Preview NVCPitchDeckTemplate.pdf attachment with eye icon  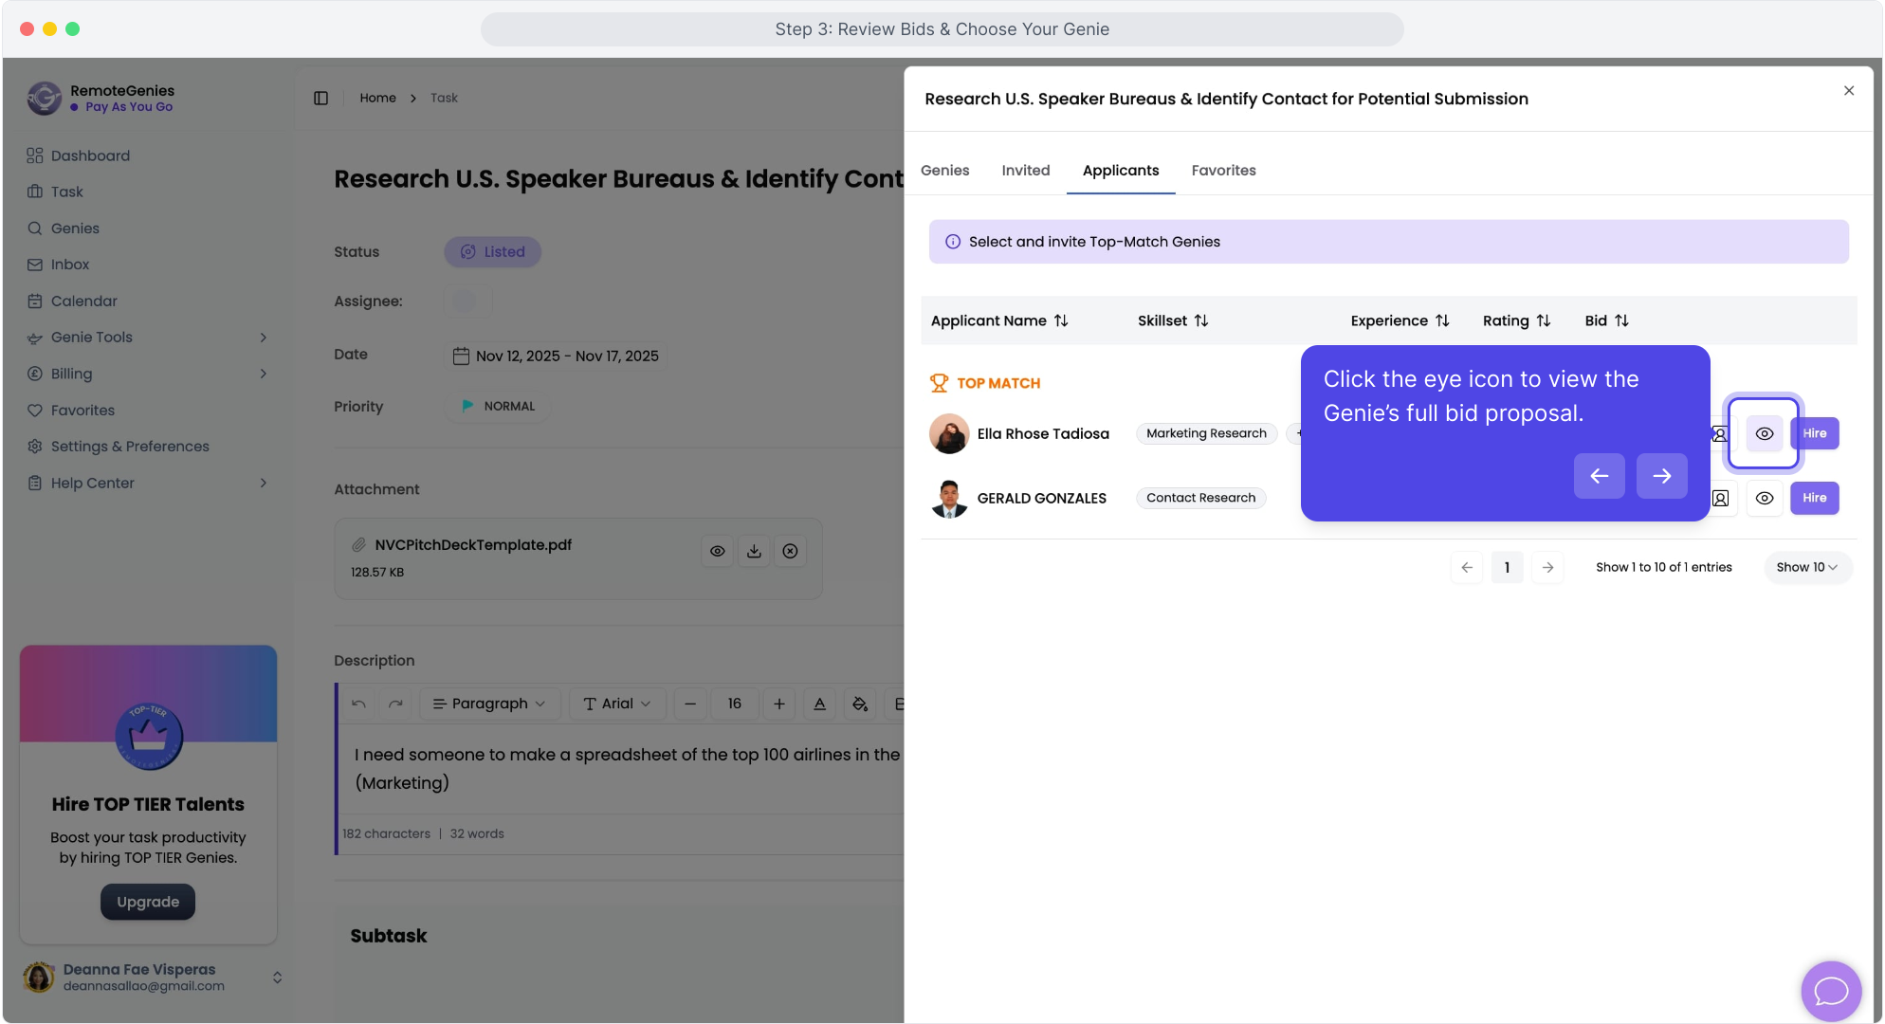coord(718,551)
